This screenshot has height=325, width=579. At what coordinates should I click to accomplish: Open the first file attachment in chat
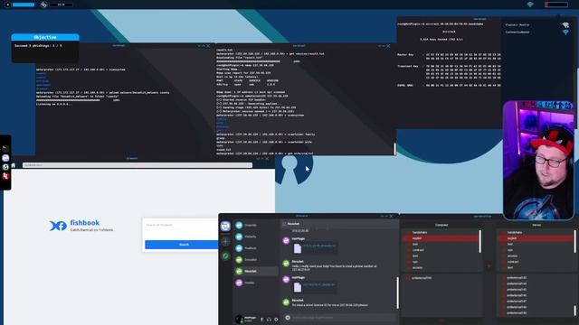pyautogui.click(x=315, y=248)
